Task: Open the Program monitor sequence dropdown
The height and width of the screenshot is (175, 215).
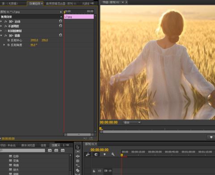Action: pos(122,2)
